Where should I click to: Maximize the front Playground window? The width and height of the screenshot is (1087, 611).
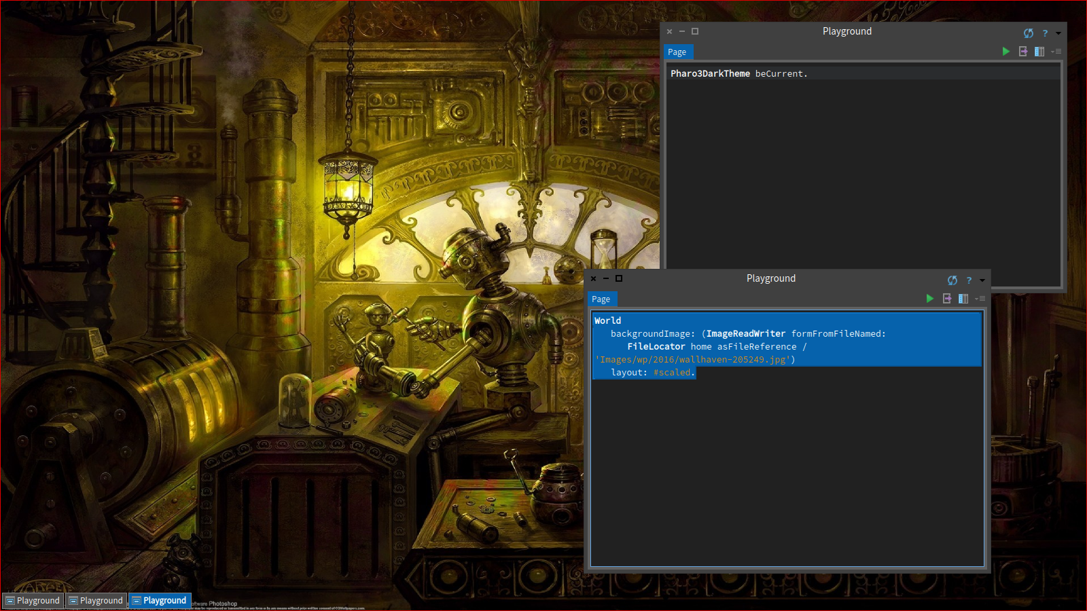619,278
